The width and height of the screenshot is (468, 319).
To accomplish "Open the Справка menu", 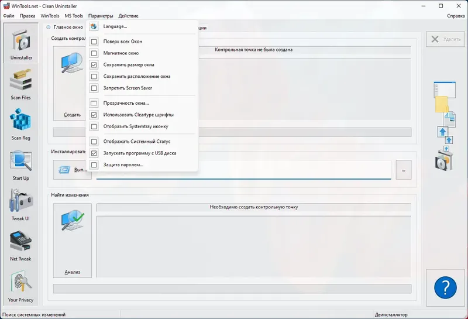I will click(456, 16).
